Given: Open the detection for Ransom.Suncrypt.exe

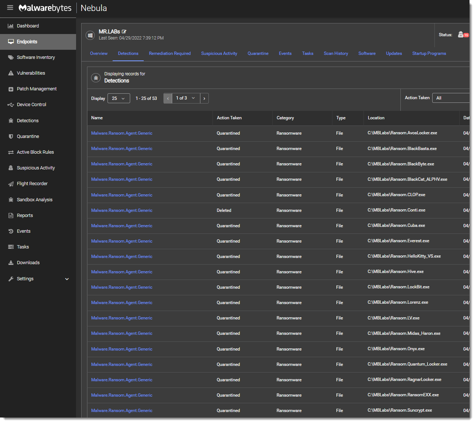Looking at the screenshot, I should [122, 411].
